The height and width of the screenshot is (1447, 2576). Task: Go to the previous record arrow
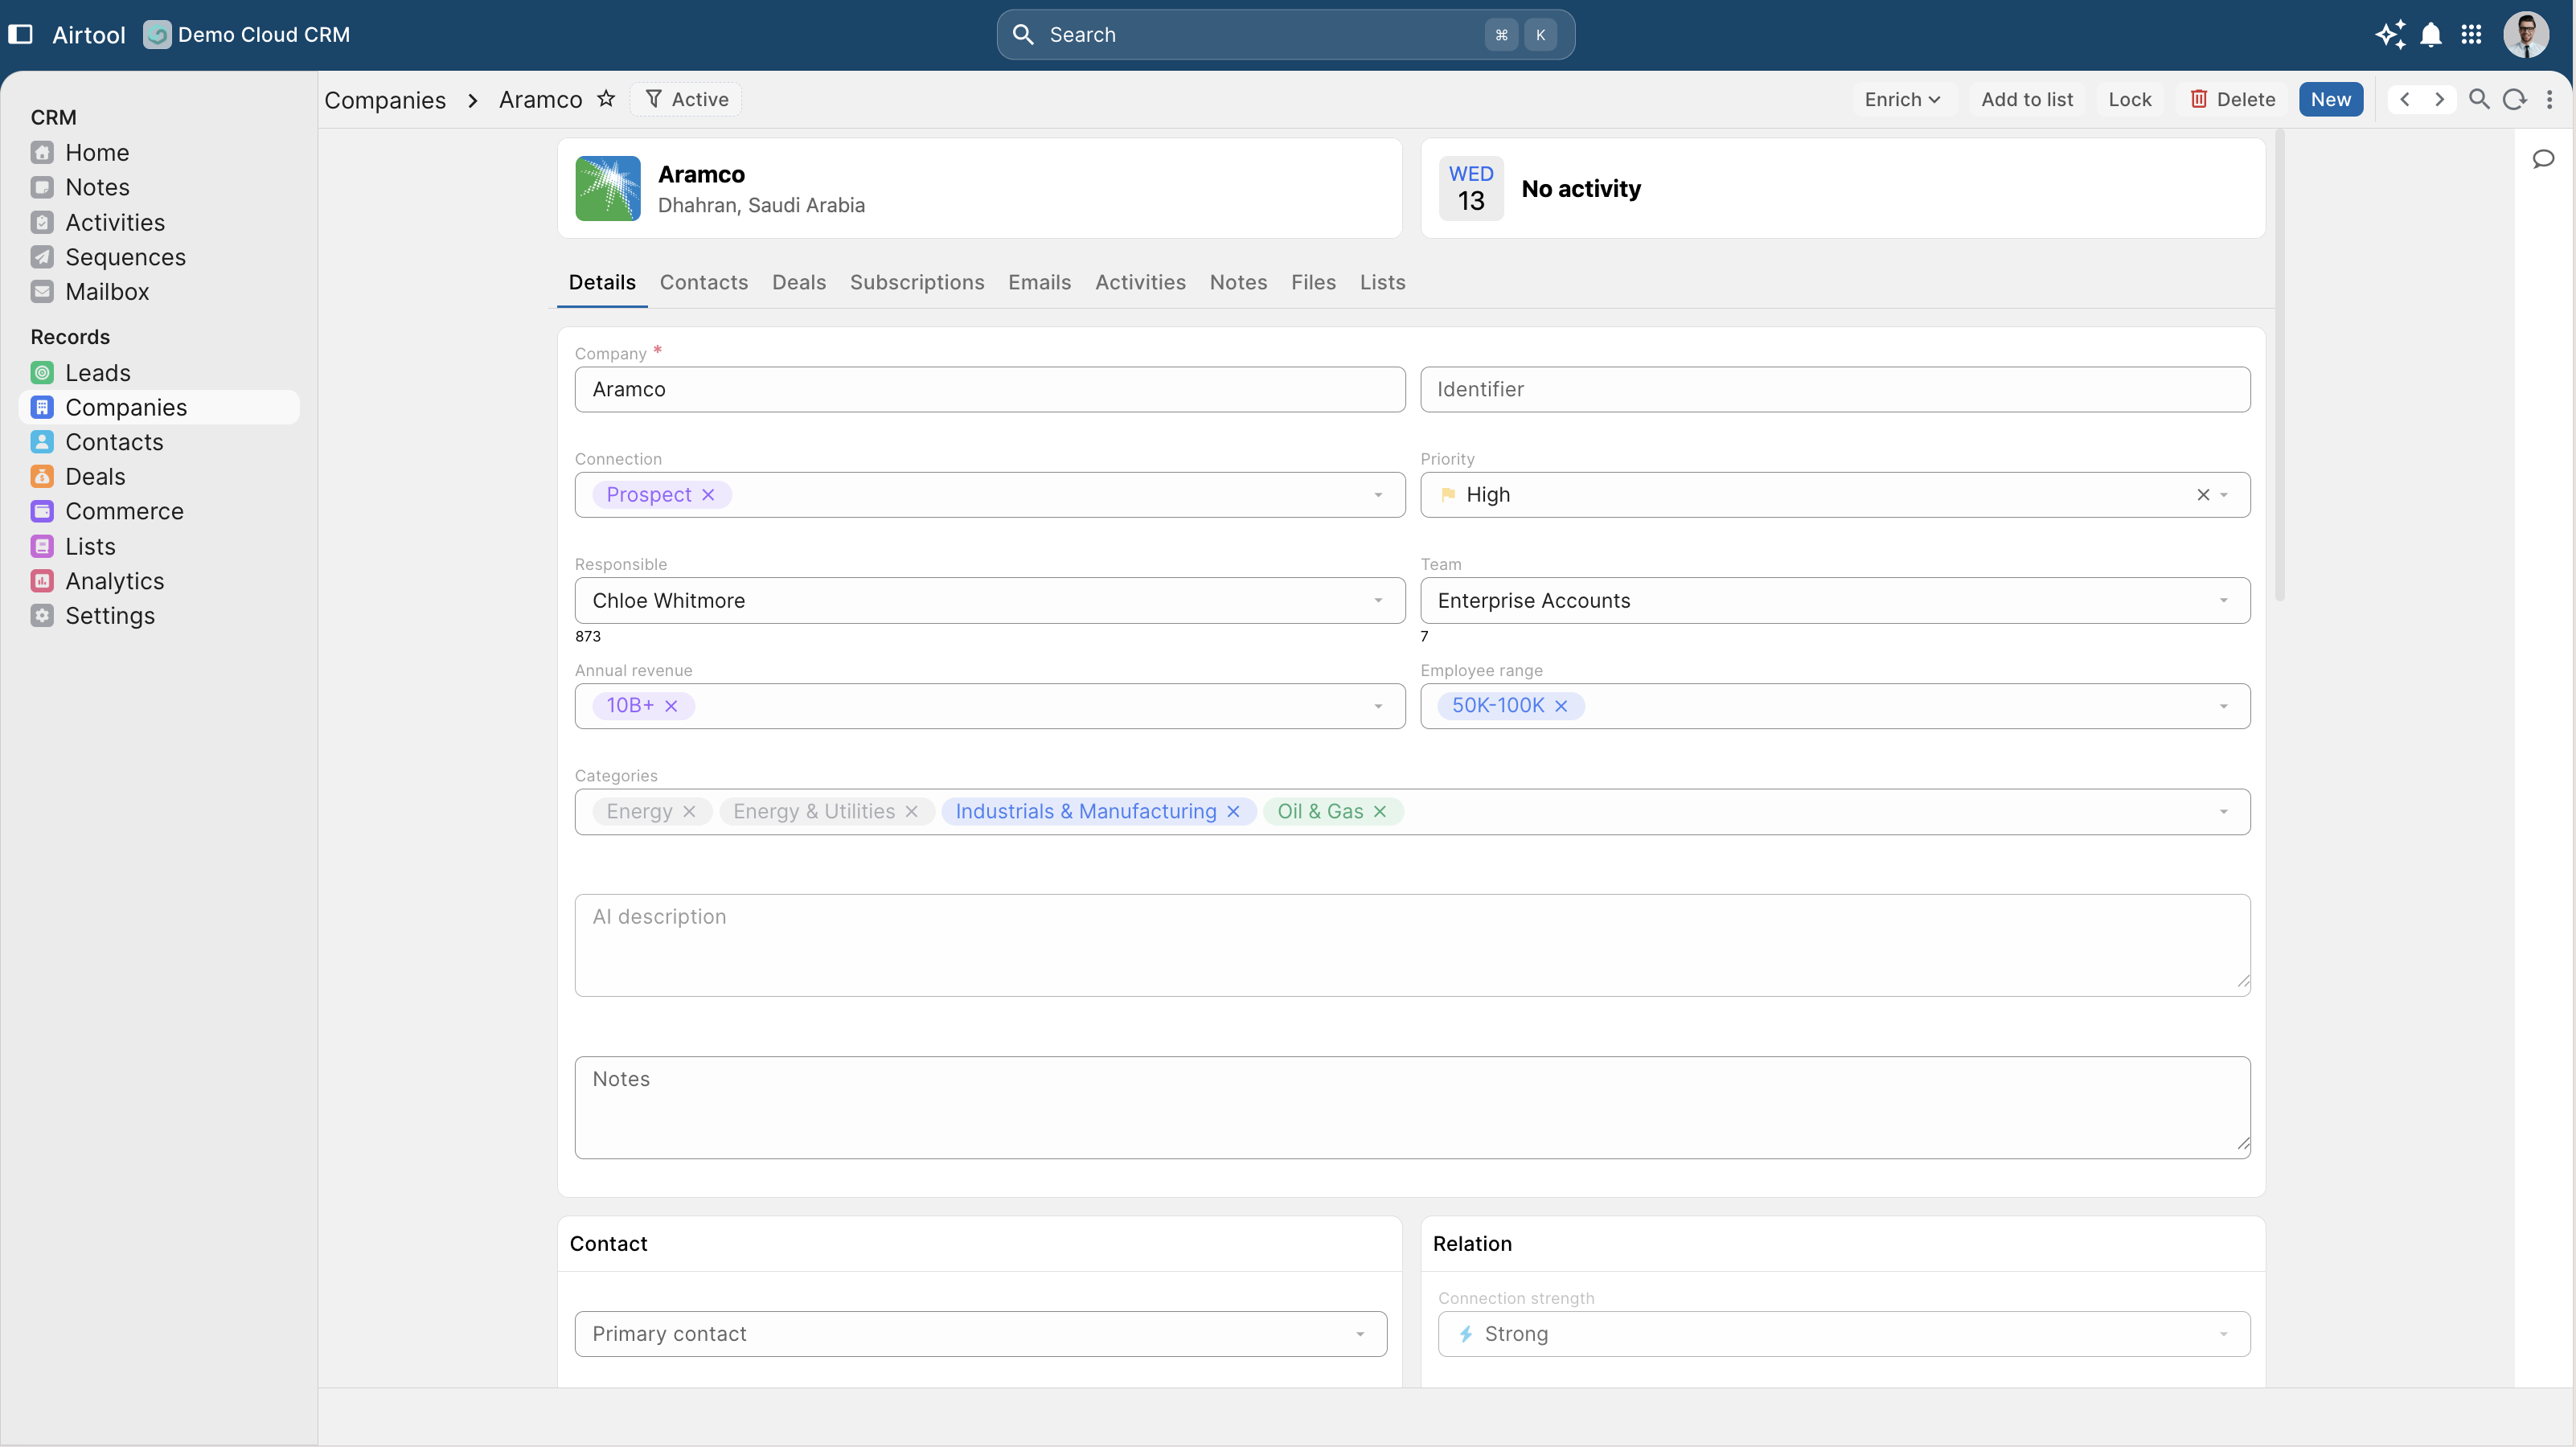pyautogui.click(x=2405, y=99)
